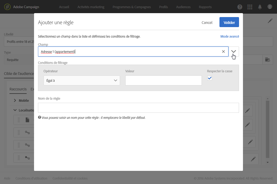
Task: Open the apps grid switcher icon
Action: point(250,7)
